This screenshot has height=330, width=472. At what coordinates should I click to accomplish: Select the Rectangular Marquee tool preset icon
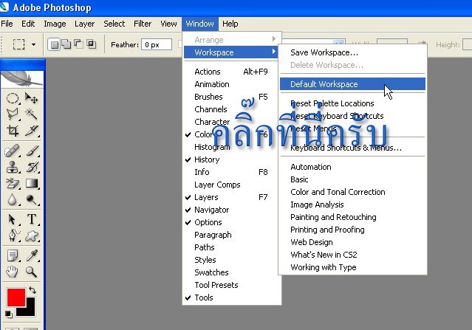[x=18, y=44]
